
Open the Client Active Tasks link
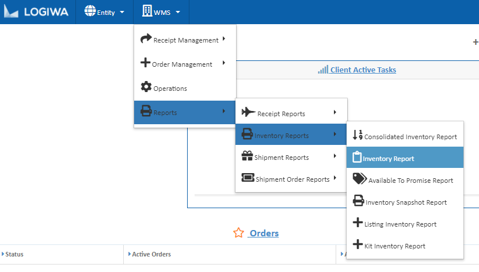pos(363,70)
